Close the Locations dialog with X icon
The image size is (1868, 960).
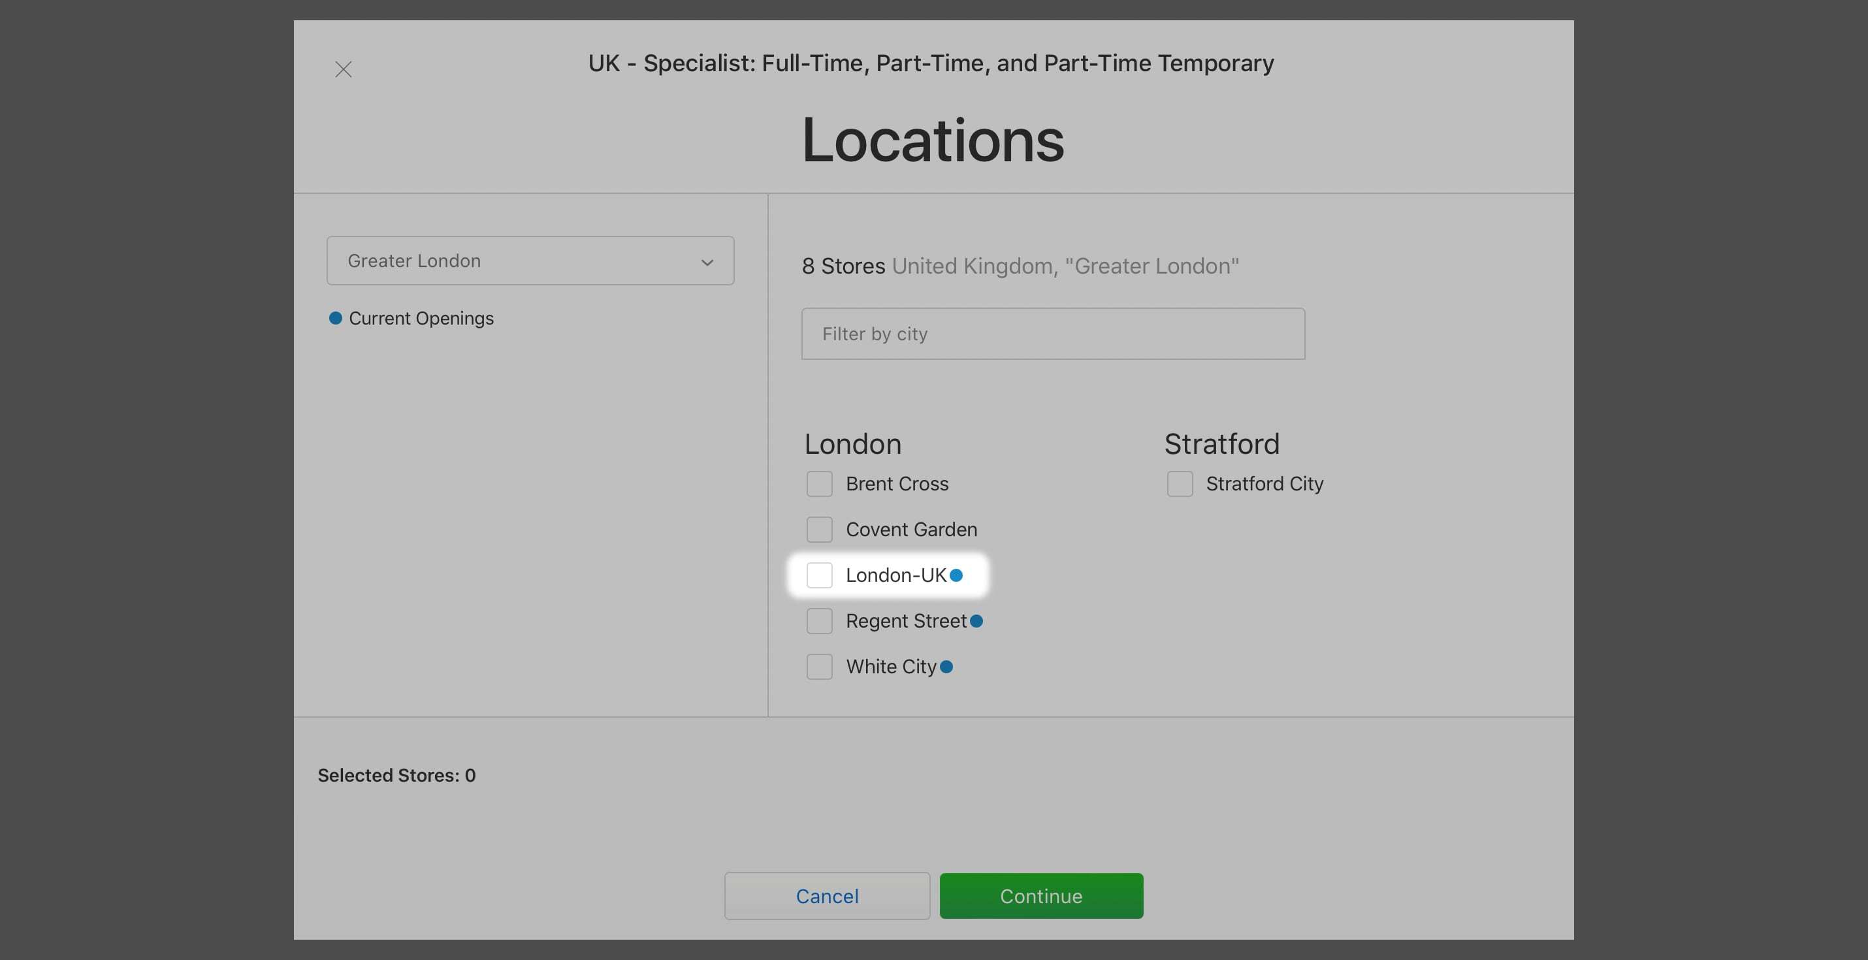[343, 70]
